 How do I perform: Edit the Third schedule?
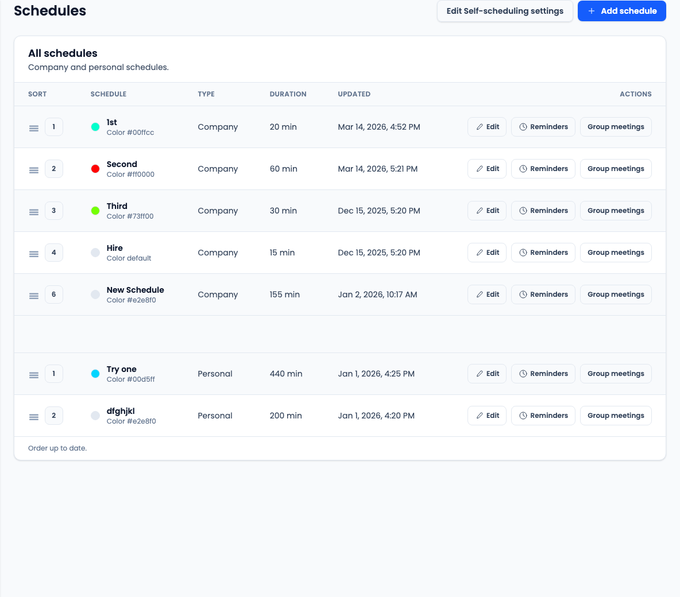click(487, 211)
